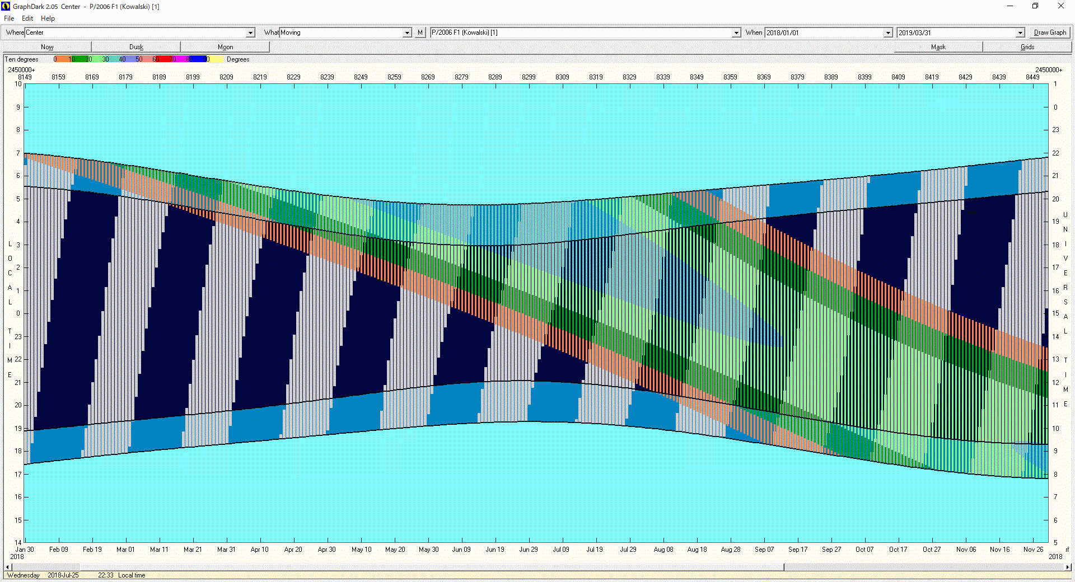Minimize the GraphDark window
Image resolution: width=1075 pixels, height=582 pixels.
[x=1010, y=6]
